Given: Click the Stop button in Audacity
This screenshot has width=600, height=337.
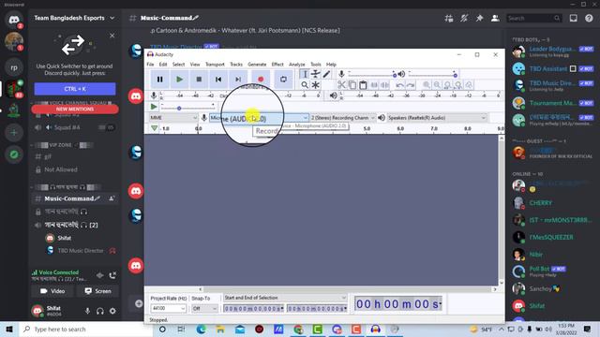Looking at the screenshot, I should point(199,79).
